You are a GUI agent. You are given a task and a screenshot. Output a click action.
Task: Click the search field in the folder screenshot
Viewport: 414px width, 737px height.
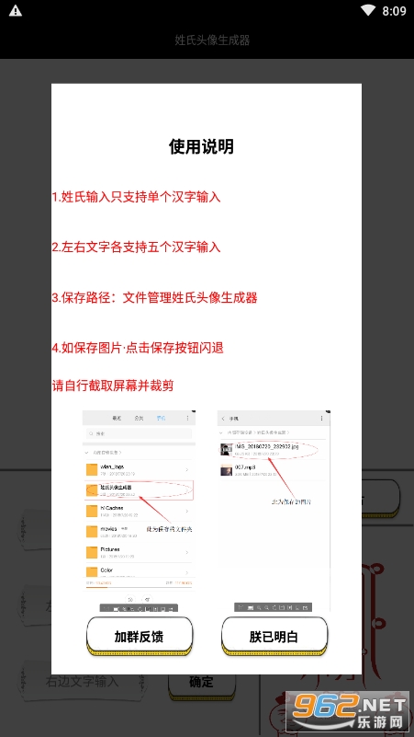click(139, 433)
